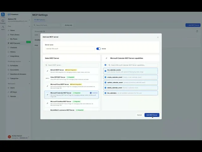Open the Arshia Kahani user options menu

tap(29, 137)
